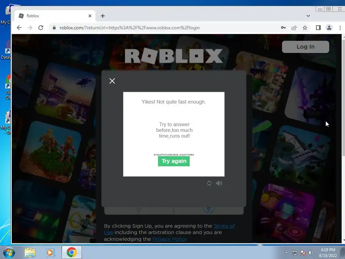Close the captcha dialog with the X
The height and width of the screenshot is (259, 345).
pos(112,81)
